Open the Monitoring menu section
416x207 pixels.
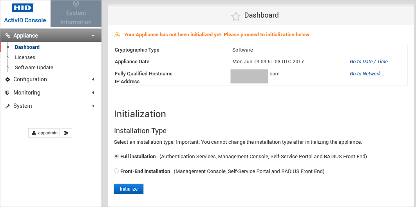coord(51,93)
